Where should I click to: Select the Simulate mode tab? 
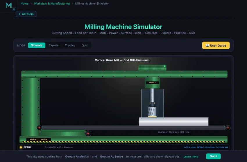(37, 45)
